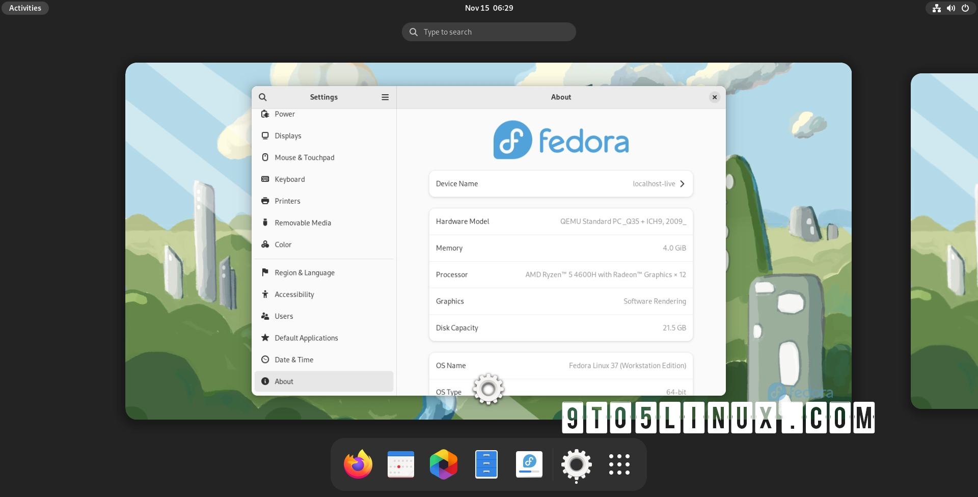Open the search icon in Settings
This screenshot has width=978, height=497.
point(263,97)
